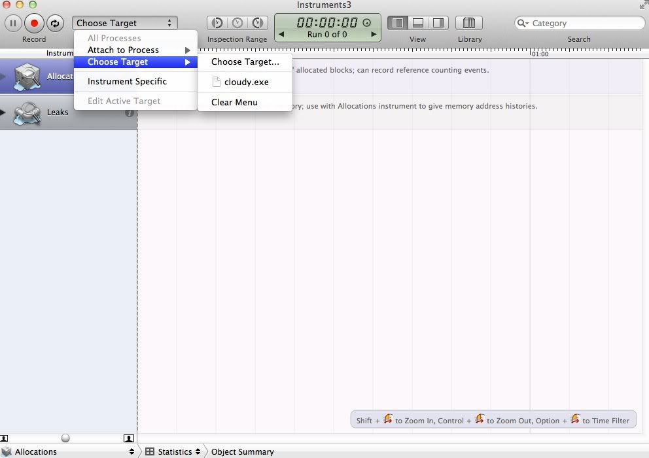Set inspection range start marker

(217, 23)
